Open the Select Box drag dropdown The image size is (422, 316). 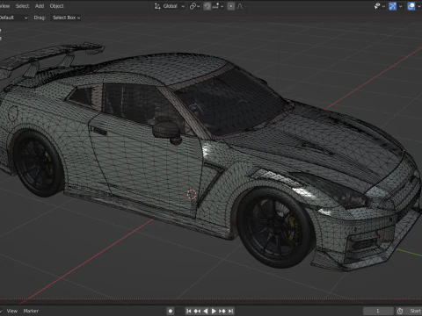(66, 18)
